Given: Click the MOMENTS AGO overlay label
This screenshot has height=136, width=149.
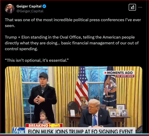Looking at the screenshot, I should point(119,73).
